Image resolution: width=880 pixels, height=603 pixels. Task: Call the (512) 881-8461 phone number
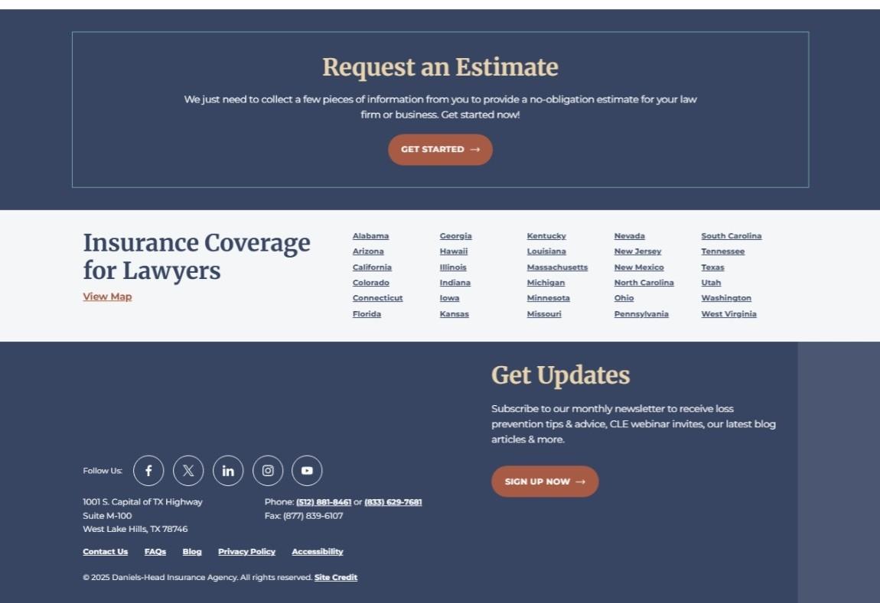[324, 502]
